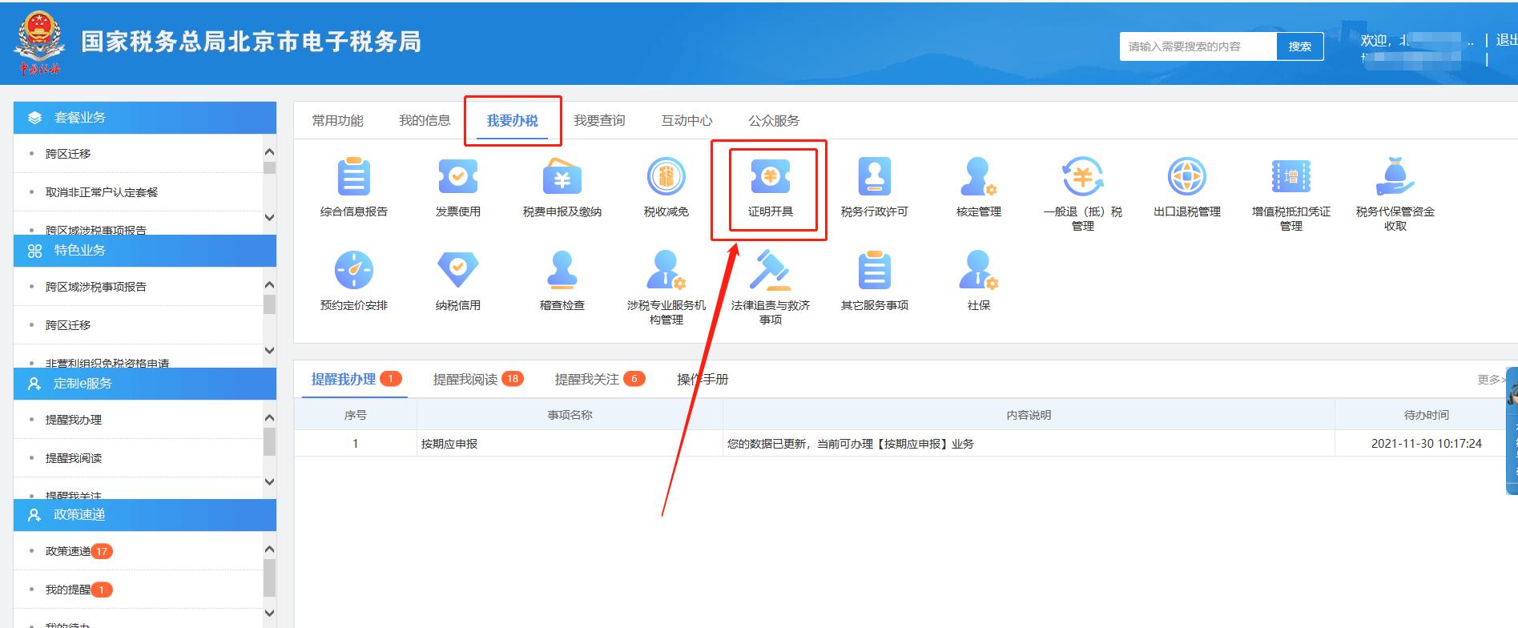
Task: Click reminder description 您的数据已更新 text
Action: pyautogui.click(x=850, y=444)
